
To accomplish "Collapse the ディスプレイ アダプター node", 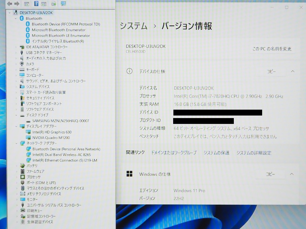I will click(x=16, y=126).
